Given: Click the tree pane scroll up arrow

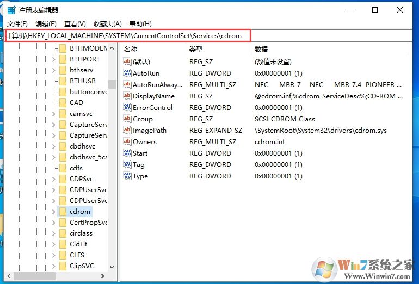Looking at the screenshot, I should coord(112,48).
